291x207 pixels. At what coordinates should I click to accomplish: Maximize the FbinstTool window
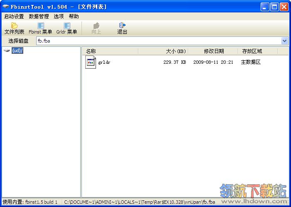coord(274,7)
